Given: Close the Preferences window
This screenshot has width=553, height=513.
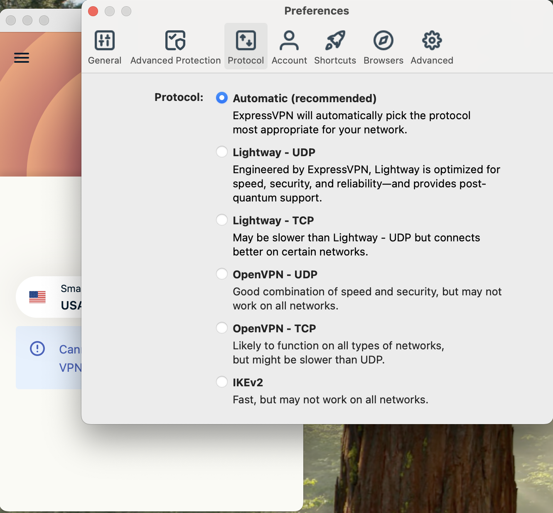Looking at the screenshot, I should pyautogui.click(x=93, y=11).
